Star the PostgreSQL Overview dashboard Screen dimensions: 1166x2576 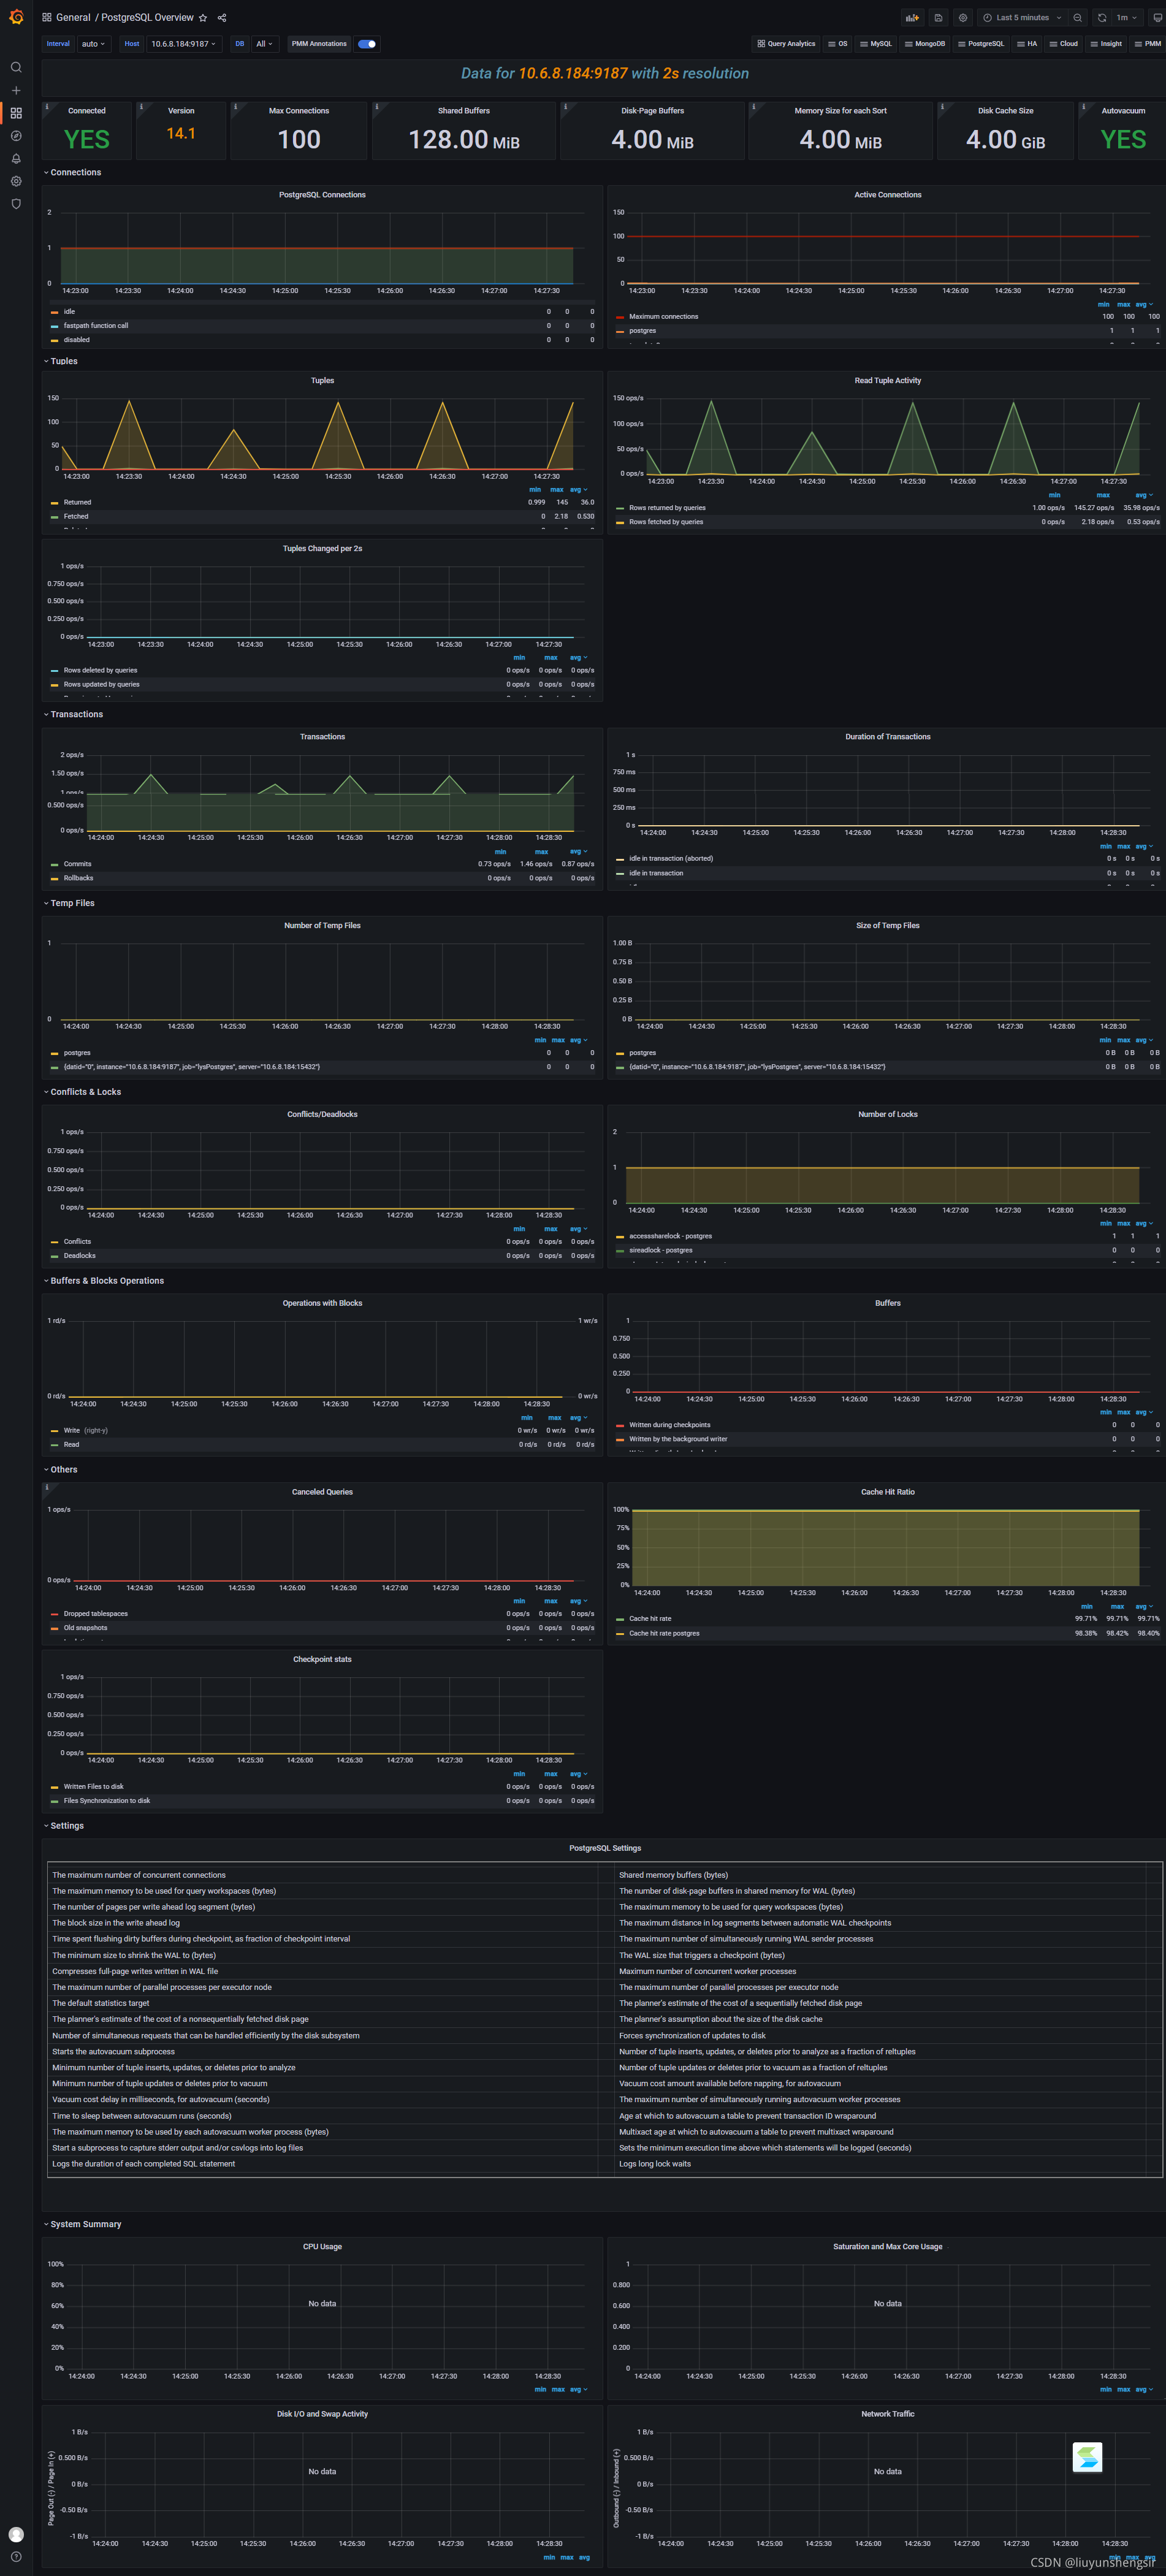tap(203, 17)
